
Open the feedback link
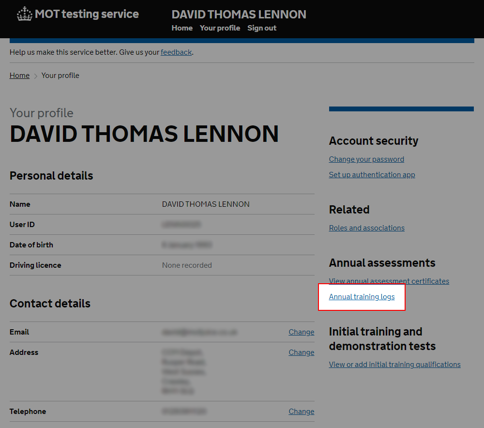[x=176, y=52]
